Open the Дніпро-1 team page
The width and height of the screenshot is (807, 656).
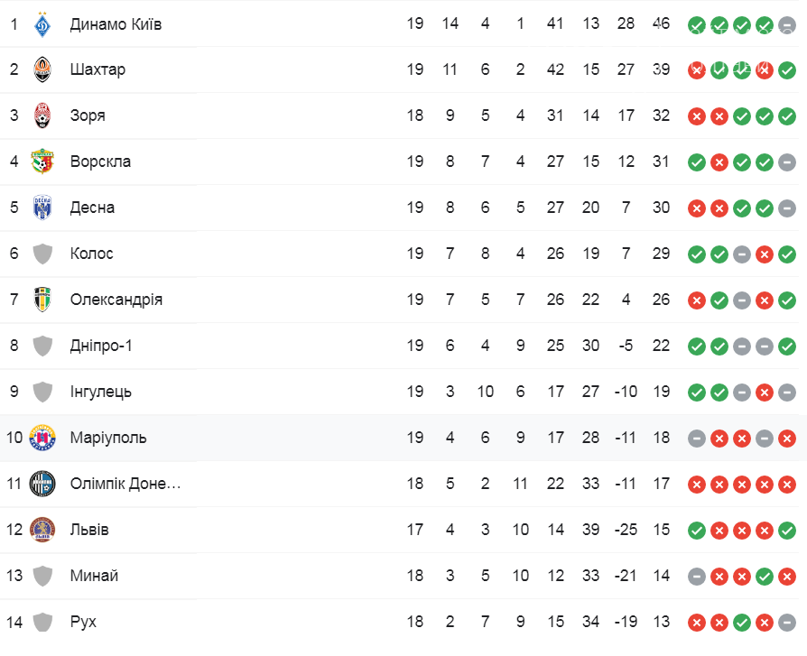(101, 346)
